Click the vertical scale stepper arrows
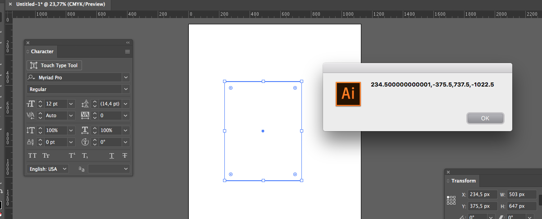 pyautogui.click(x=40, y=130)
